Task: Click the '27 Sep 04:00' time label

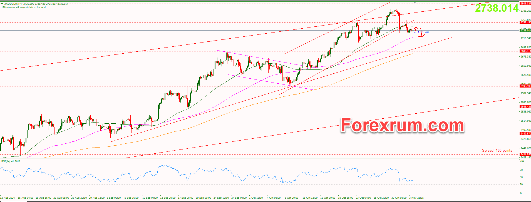Action: (239, 198)
